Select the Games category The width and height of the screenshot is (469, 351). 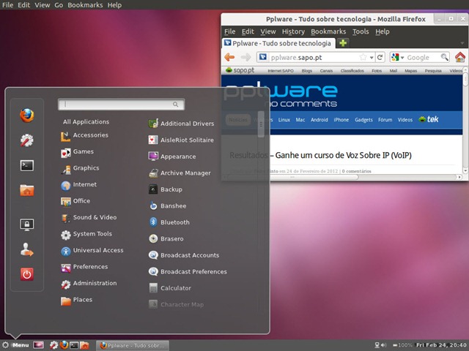(x=77, y=151)
